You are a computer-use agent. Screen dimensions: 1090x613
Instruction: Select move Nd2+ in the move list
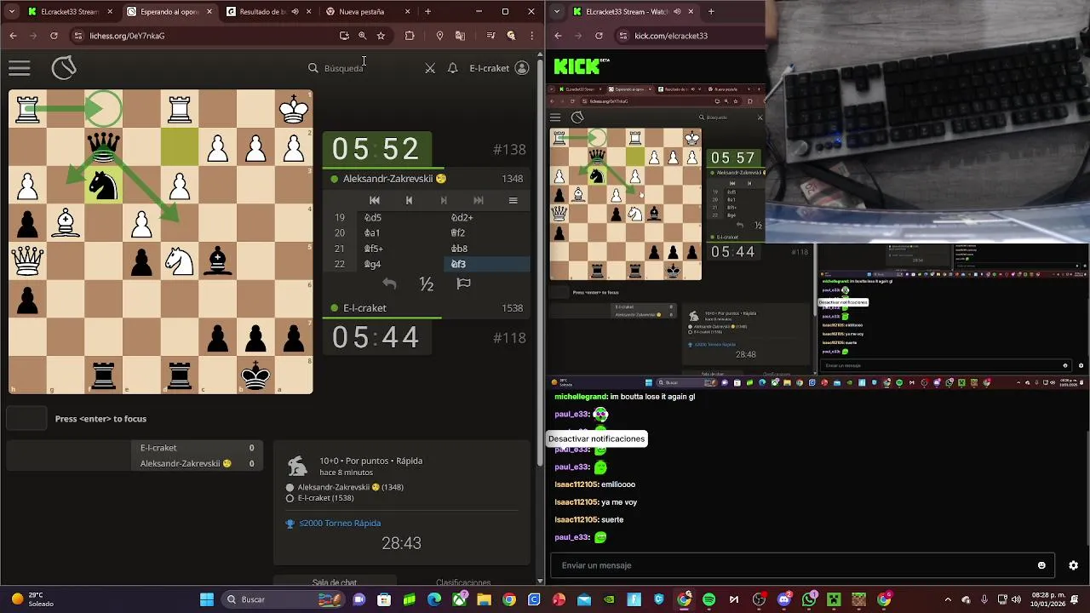(485, 217)
